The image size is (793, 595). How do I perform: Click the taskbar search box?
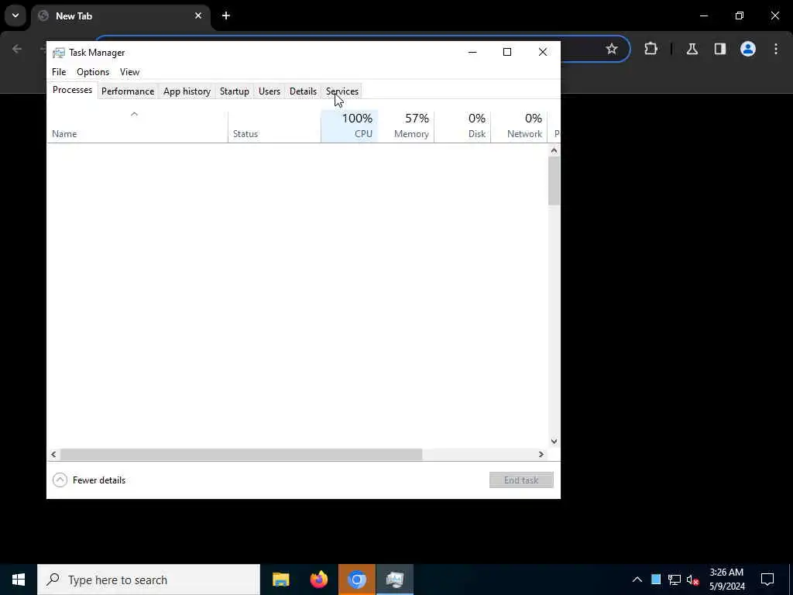tap(149, 580)
